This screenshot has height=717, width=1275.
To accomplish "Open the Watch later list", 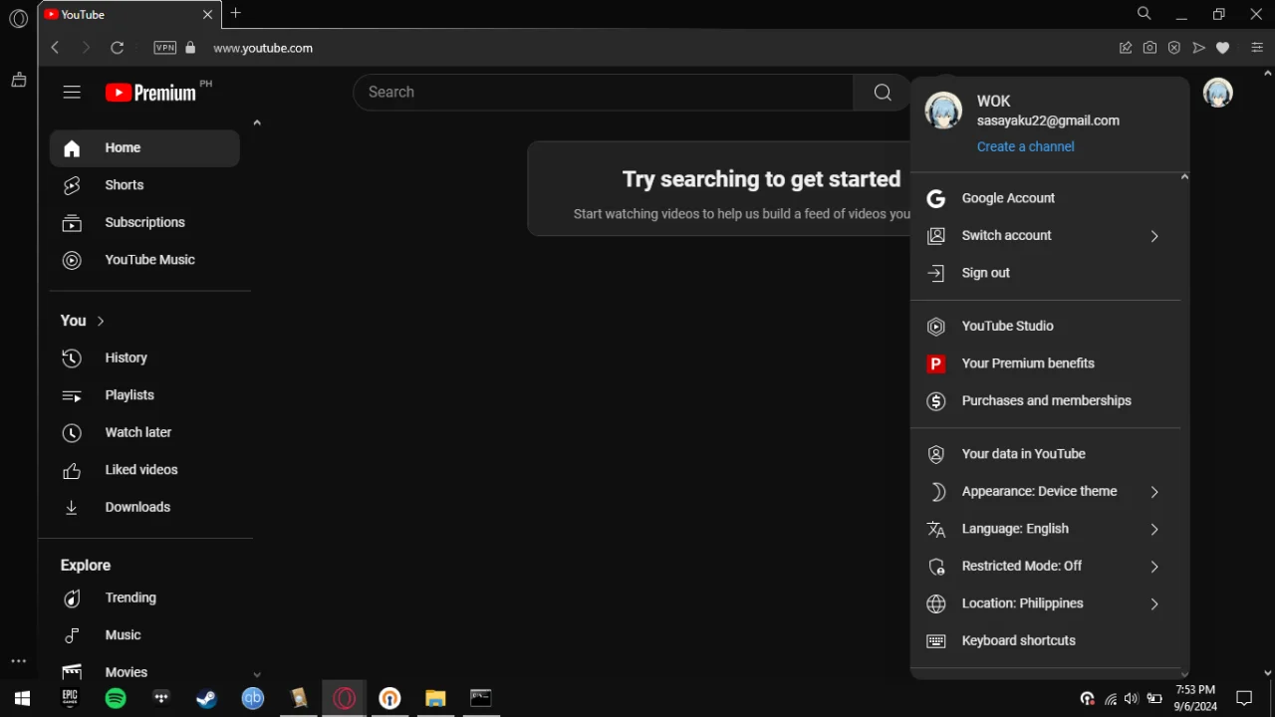I will tap(144, 432).
